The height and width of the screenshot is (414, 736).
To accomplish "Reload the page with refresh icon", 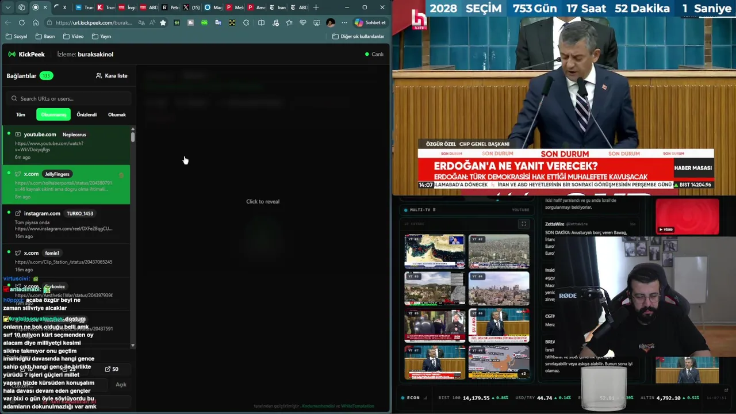I will (x=22, y=22).
